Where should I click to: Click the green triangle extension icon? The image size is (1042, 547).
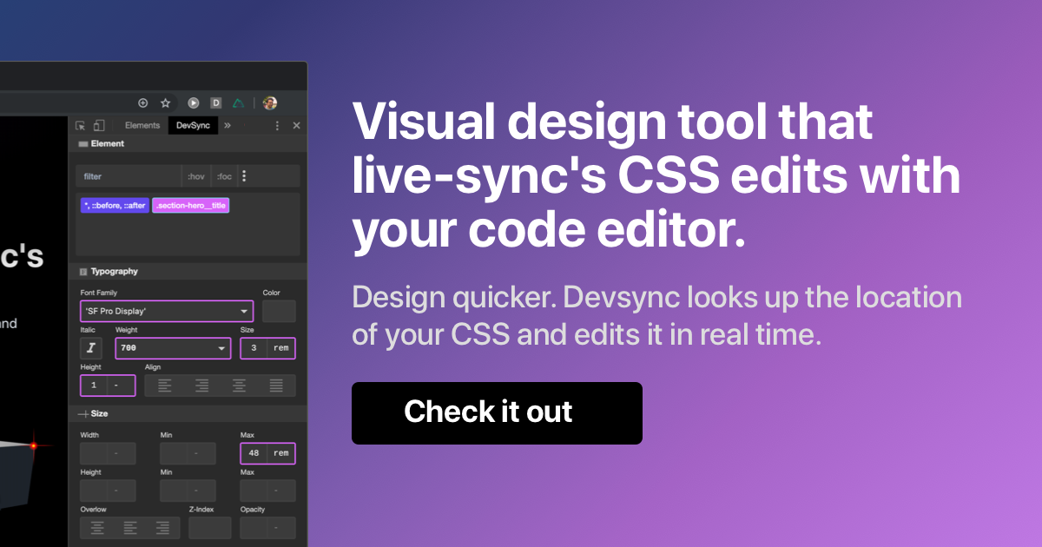tap(238, 102)
